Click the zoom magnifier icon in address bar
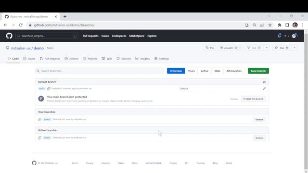 point(255,25)
